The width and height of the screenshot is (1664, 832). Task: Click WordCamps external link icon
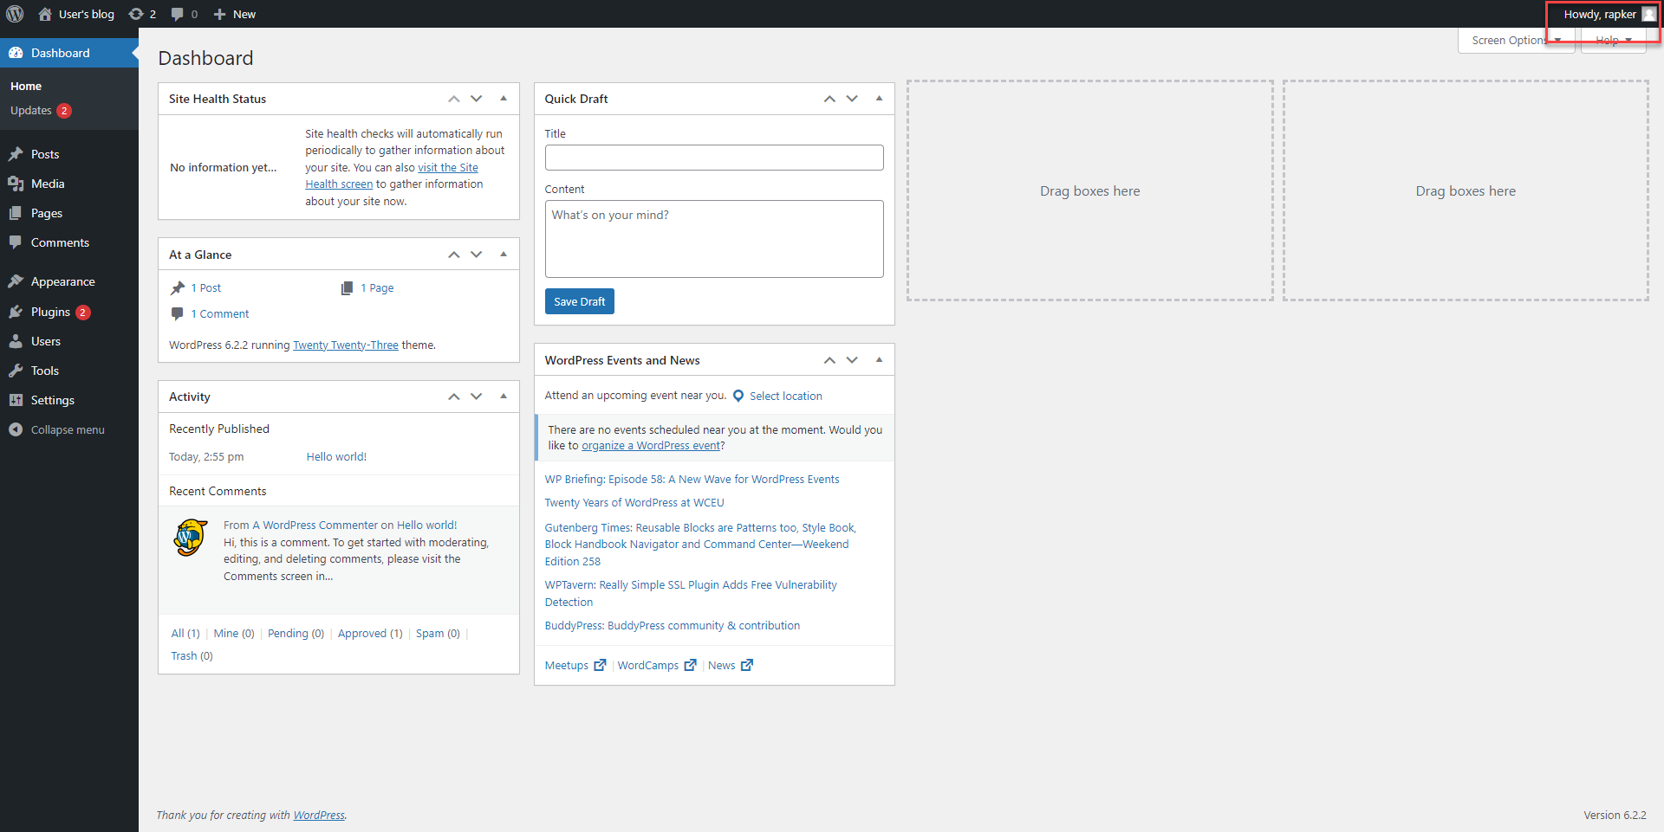pyautogui.click(x=690, y=665)
